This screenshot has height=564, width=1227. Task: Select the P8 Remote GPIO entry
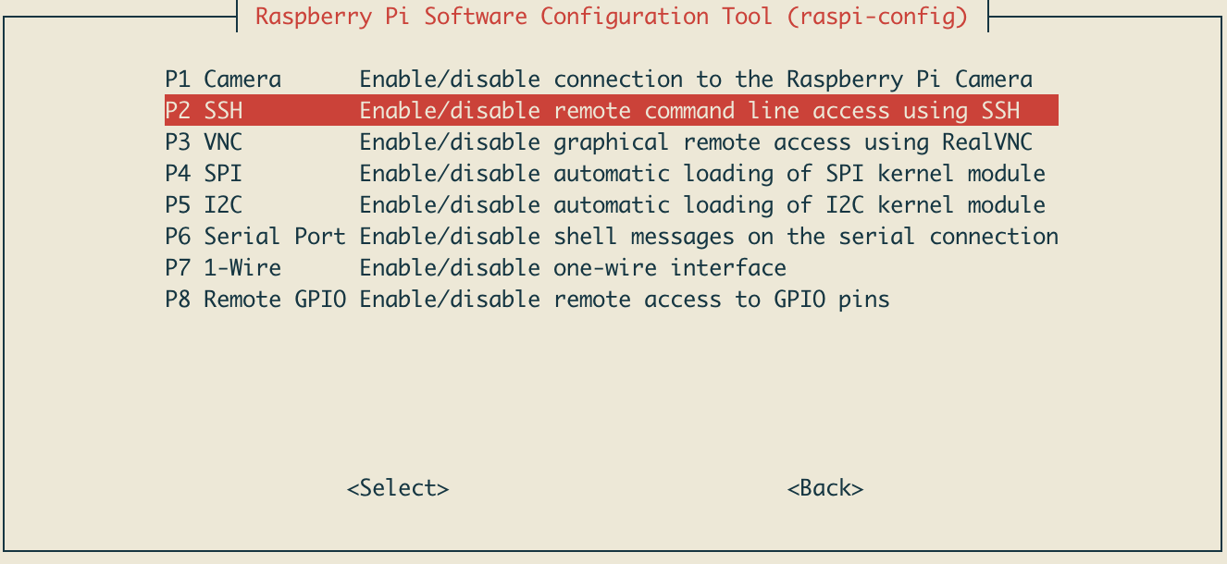click(x=255, y=300)
